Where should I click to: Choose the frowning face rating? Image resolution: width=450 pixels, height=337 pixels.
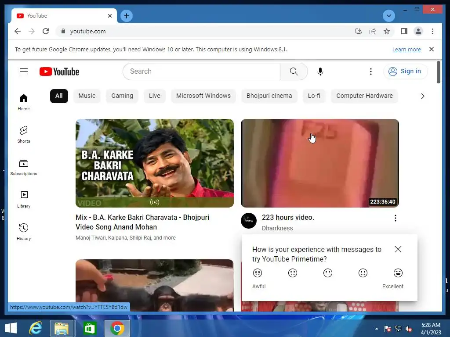click(292, 273)
